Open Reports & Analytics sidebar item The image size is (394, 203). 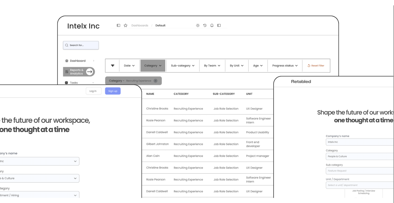(x=79, y=72)
